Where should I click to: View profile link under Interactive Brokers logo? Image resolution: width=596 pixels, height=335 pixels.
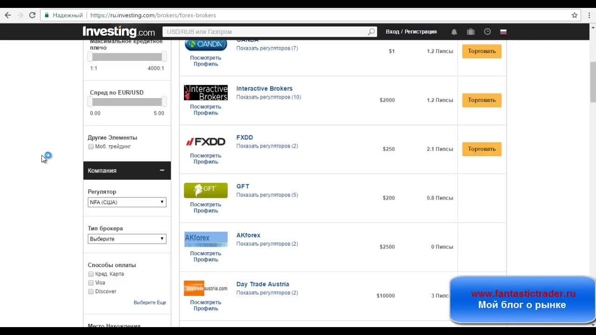tap(206, 110)
